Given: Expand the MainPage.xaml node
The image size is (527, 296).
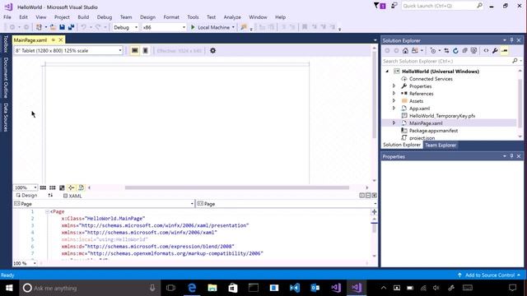Looking at the screenshot, I should [394, 123].
